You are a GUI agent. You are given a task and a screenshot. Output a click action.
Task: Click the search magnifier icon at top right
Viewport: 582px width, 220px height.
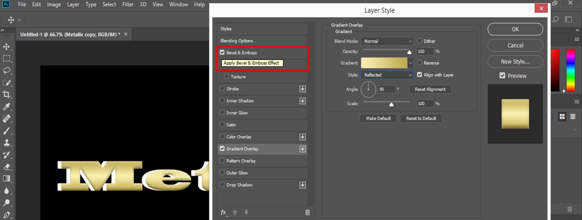coord(556,19)
